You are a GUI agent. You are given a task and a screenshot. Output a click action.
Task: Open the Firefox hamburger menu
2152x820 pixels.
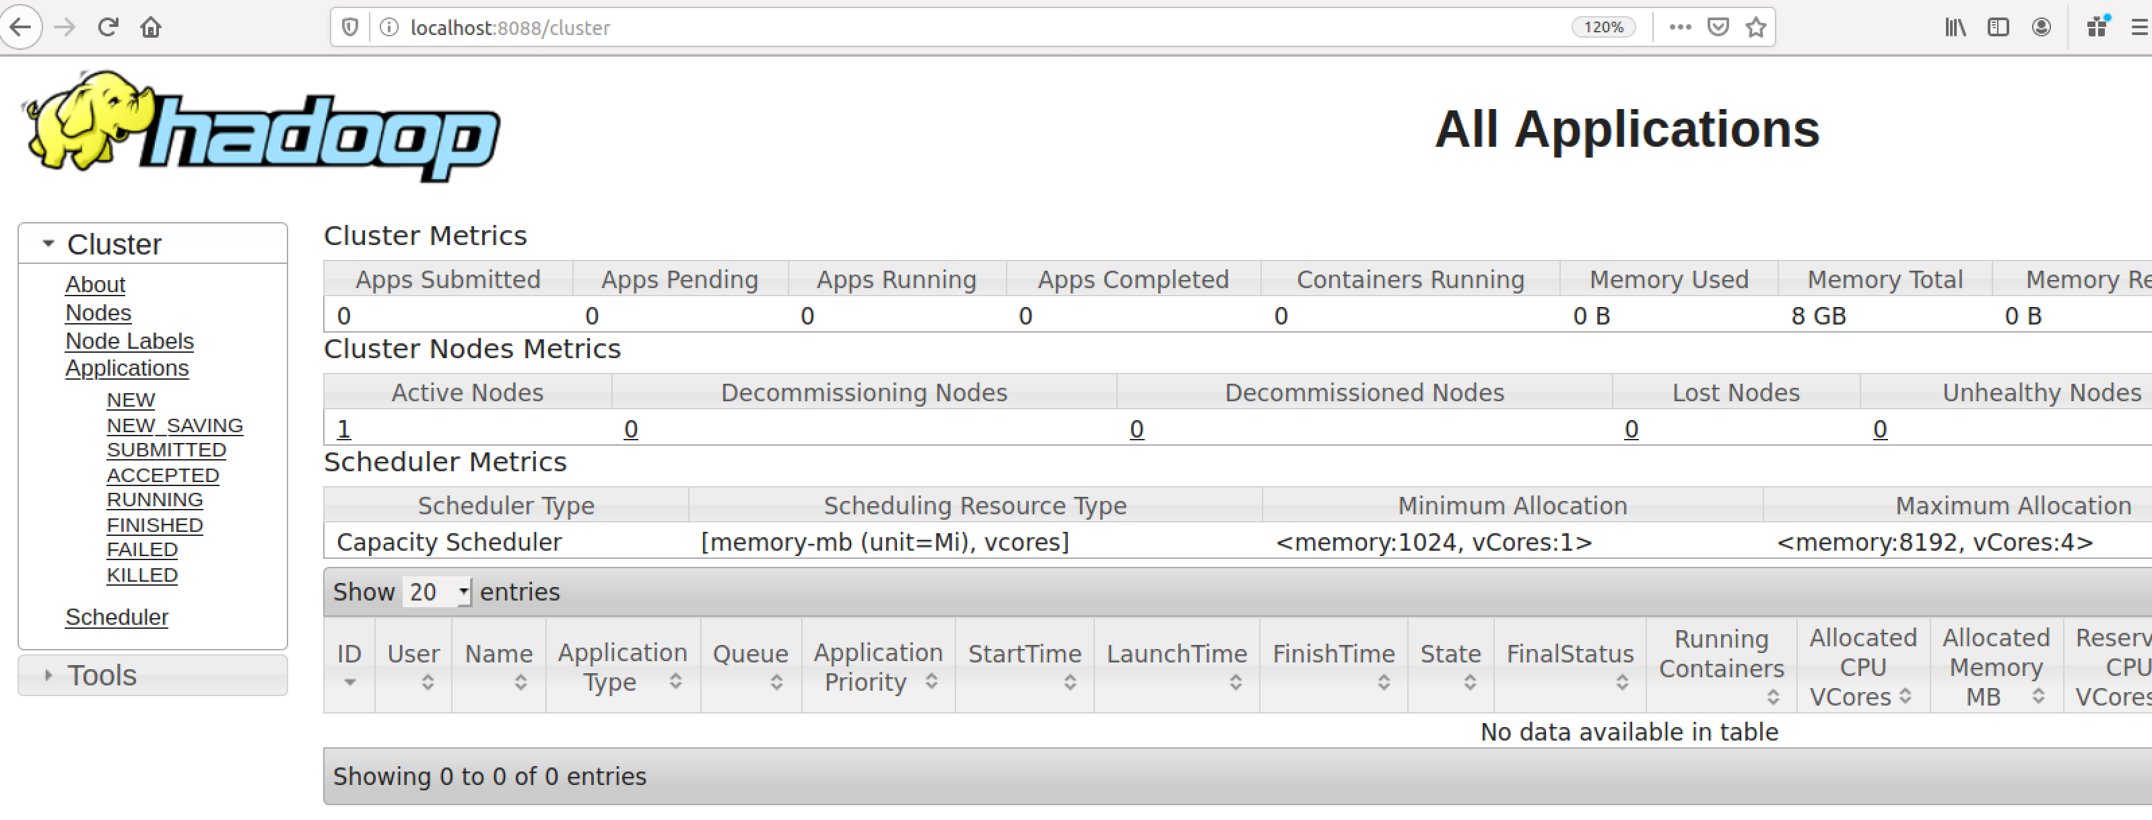coord(2139,28)
